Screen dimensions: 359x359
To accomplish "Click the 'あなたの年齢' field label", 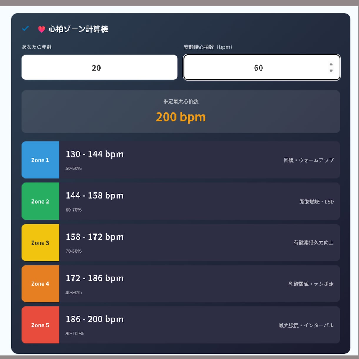I will (x=37, y=47).
